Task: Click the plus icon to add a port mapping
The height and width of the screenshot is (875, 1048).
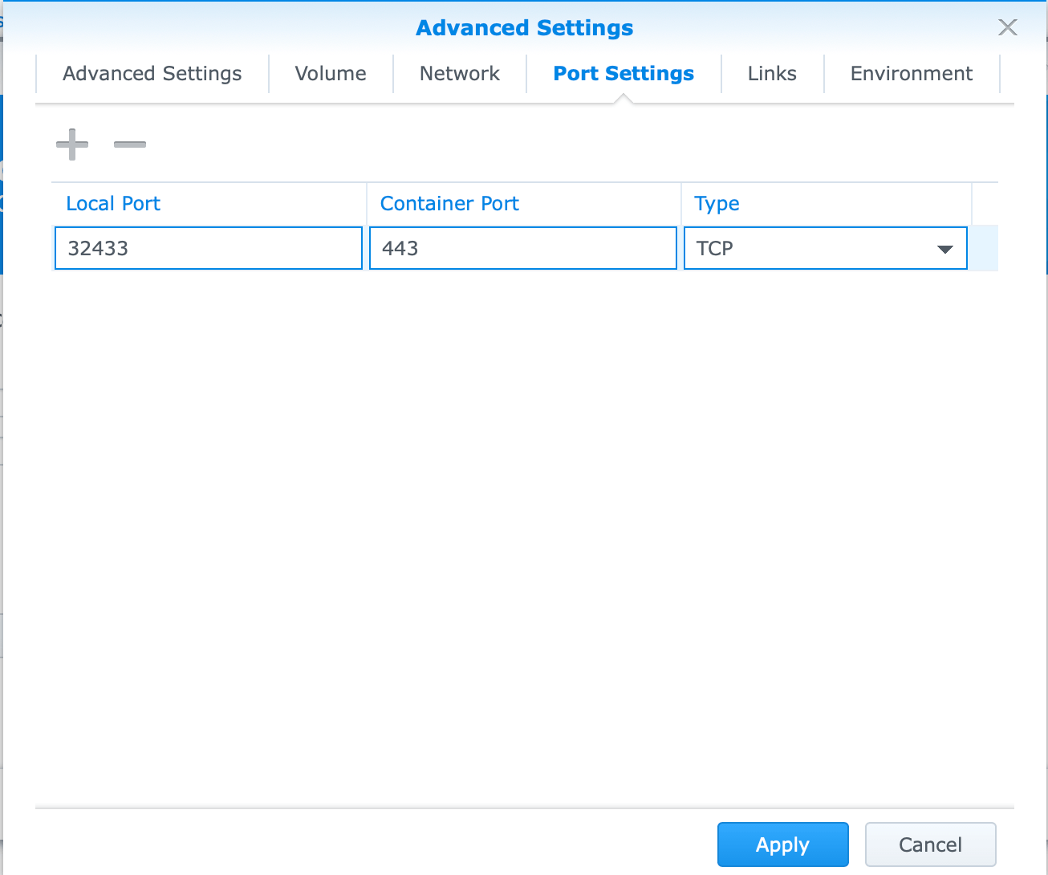Action: click(71, 144)
